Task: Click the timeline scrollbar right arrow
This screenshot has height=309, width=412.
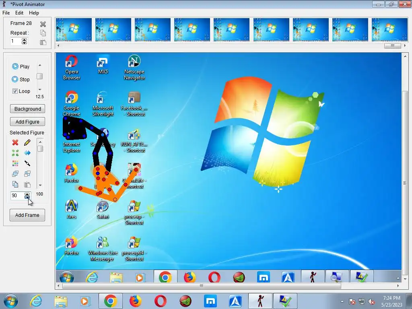Action: pyautogui.click(x=405, y=46)
